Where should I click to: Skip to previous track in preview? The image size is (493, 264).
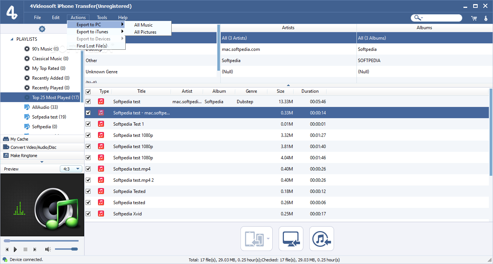7,249
